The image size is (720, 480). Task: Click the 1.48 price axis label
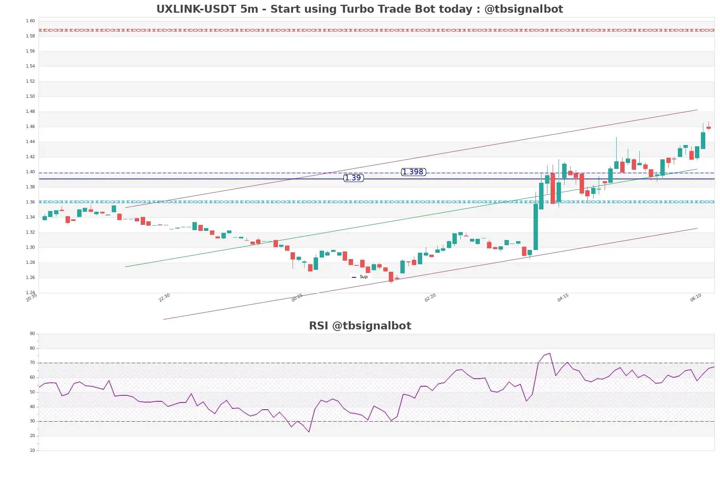pyautogui.click(x=30, y=111)
